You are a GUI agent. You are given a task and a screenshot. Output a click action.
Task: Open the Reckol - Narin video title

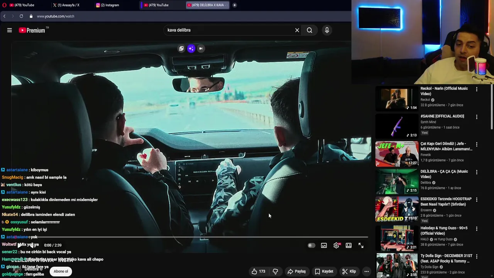click(444, 91)
